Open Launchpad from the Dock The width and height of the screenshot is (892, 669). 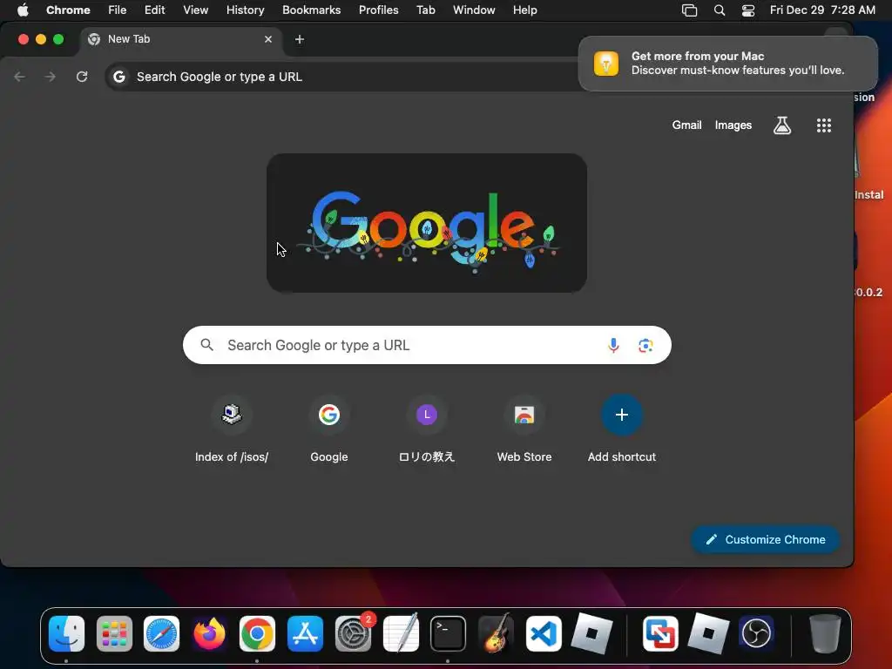114,633
